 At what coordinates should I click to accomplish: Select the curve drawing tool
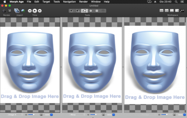click(x=84, y=11)
